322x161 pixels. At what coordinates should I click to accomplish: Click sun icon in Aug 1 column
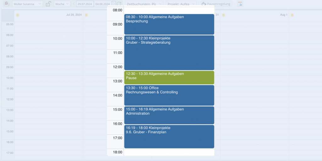coord(292,15)
